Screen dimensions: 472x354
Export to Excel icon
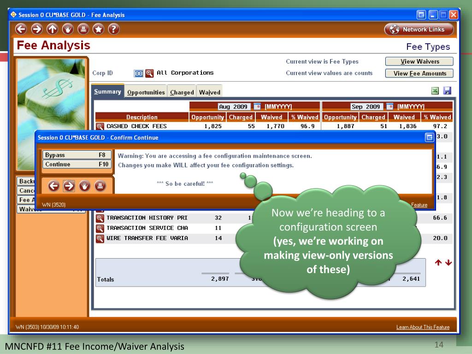(435, 91)
